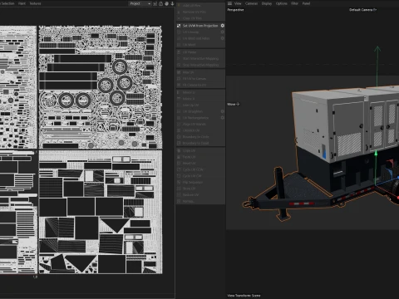Click the Move tool label in viewport
399x299 pixels.
(233, 104)
